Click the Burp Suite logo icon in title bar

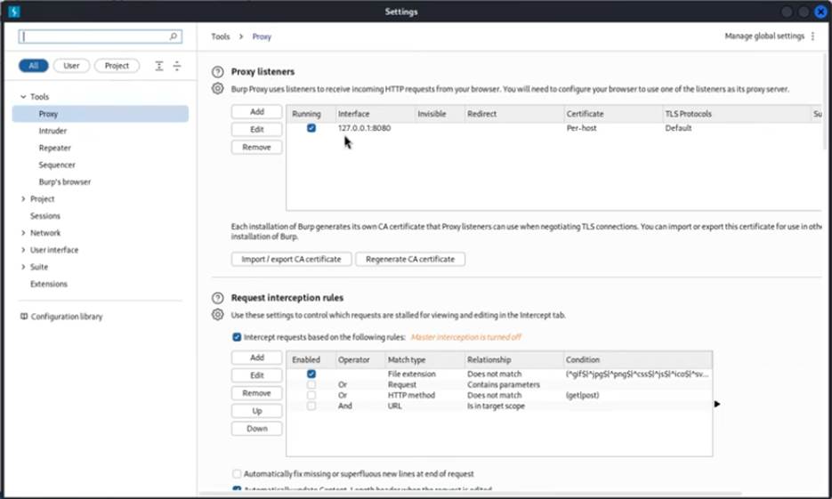click(14, 12)
